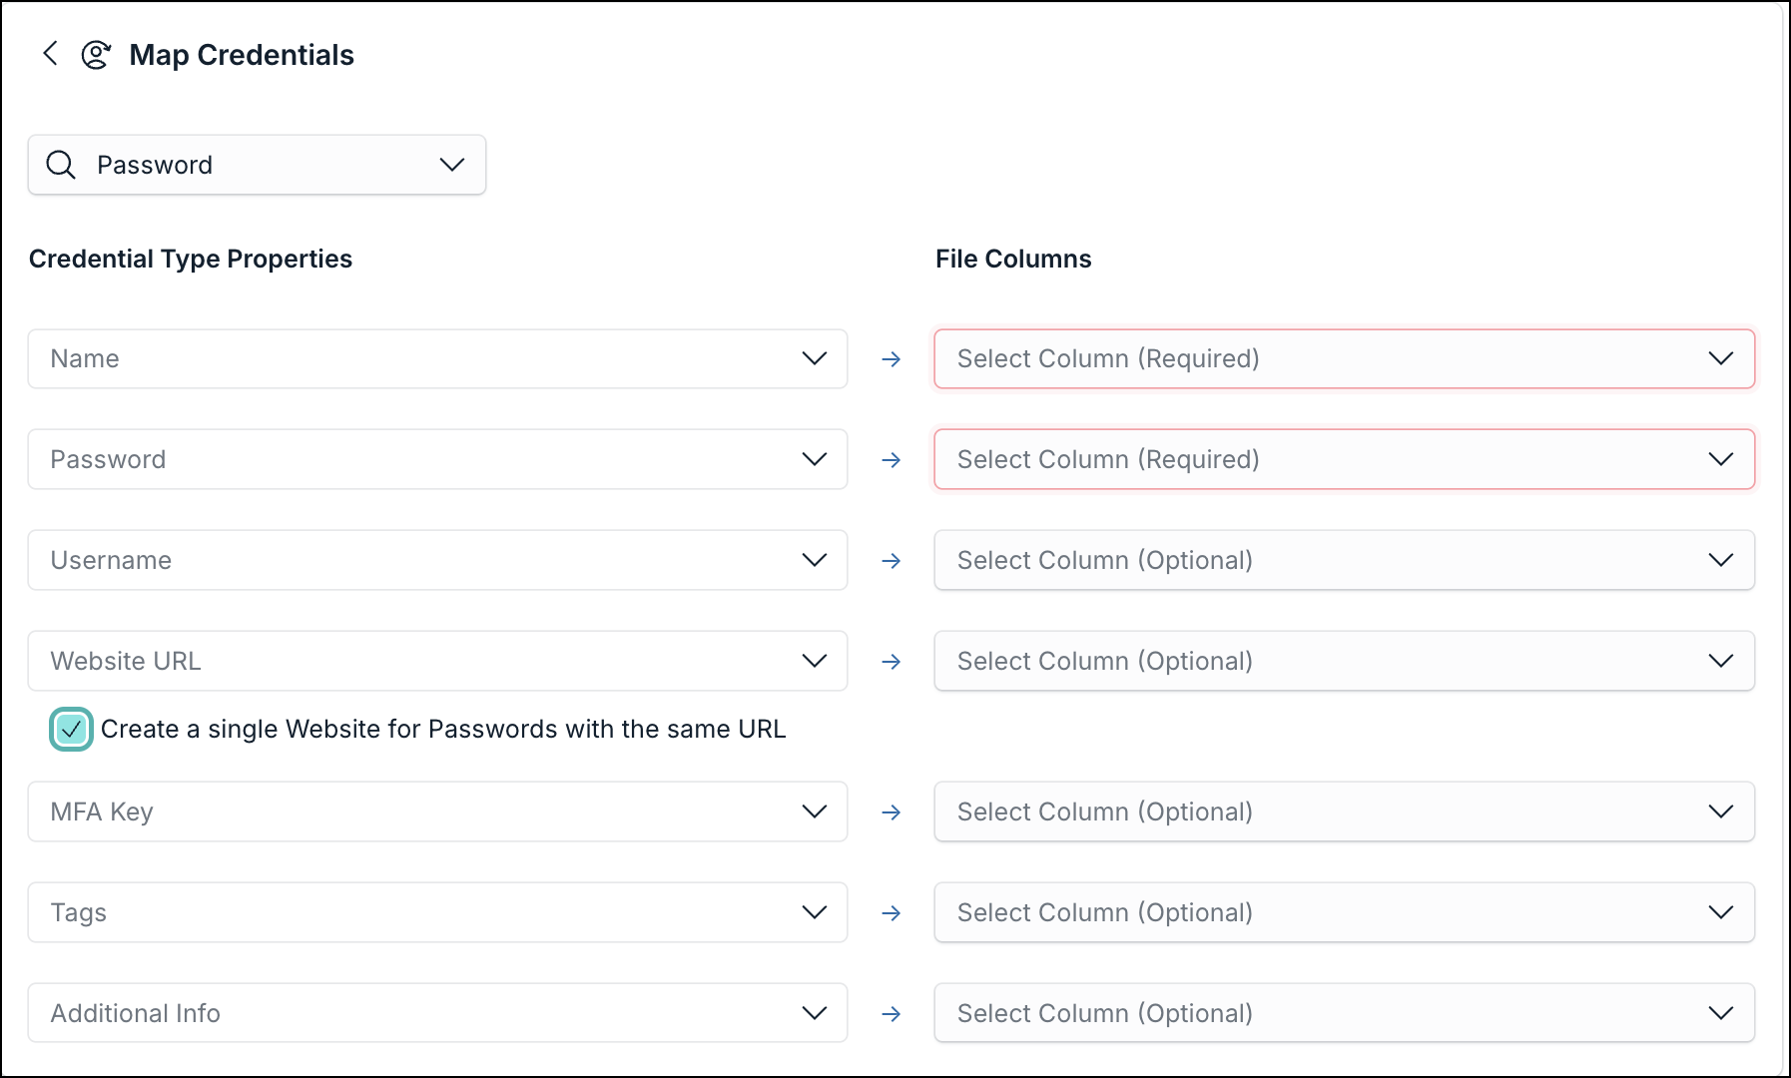Select required file column for Password
The height and width of the screenshot is (1078, 1791).
[x=1344, y=459]
